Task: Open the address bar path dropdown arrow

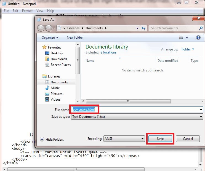Action: pos(137,28)
